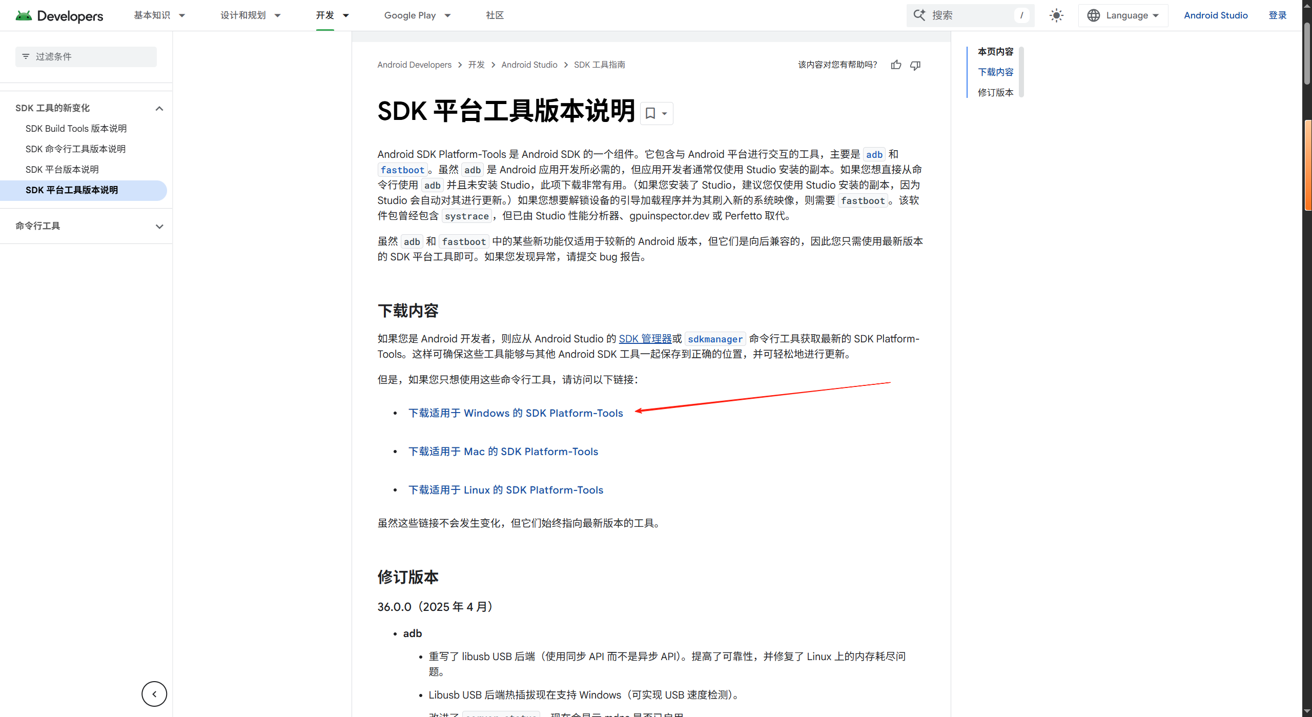Expand the bookmark dropdown caret beside the title

(664, 114)
